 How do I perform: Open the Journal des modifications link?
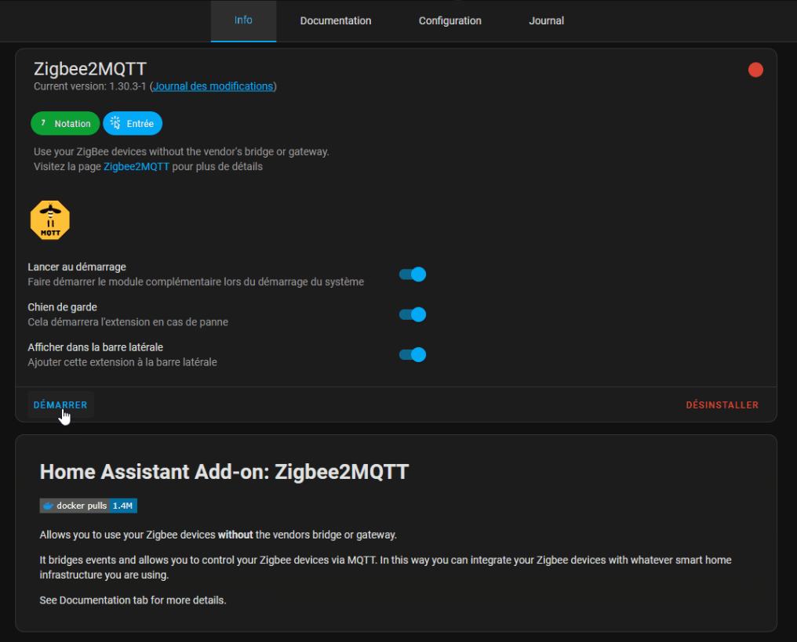point(213,86)
